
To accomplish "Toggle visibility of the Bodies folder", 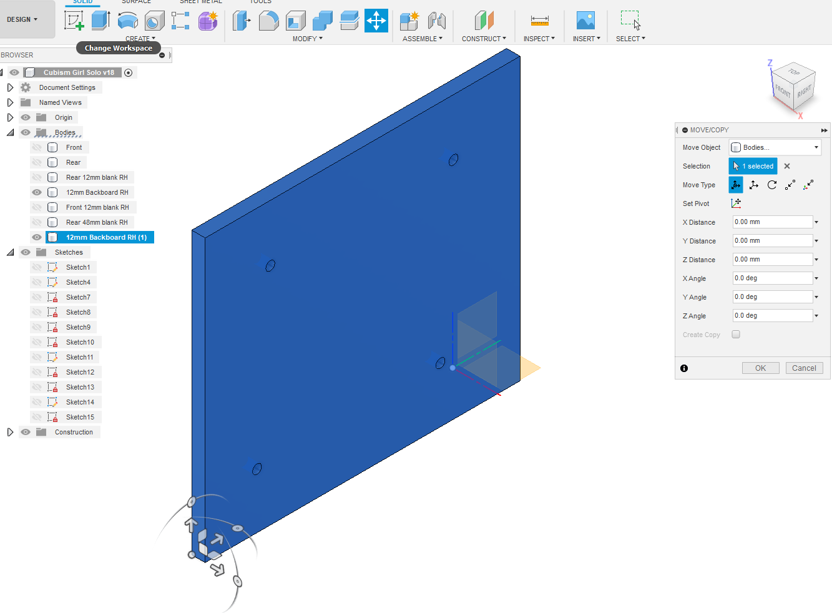I will [x=26, y=132].
